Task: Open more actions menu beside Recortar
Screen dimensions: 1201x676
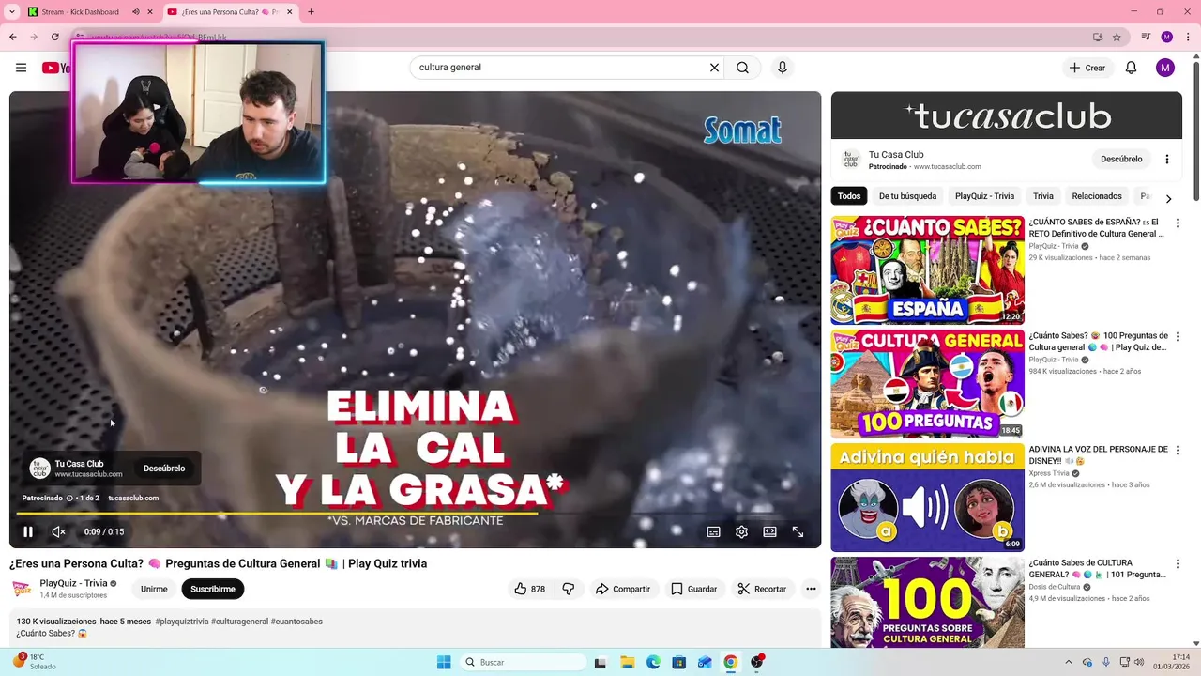Action: (811, 589)
